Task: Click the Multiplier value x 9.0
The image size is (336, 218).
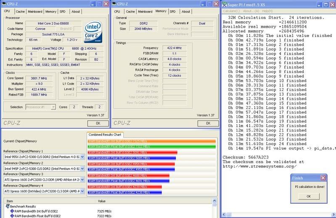Action: tap(39, 83)
